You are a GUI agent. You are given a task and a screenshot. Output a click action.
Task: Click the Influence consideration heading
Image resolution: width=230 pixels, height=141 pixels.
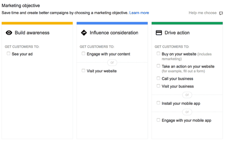(x=114, y=33)
